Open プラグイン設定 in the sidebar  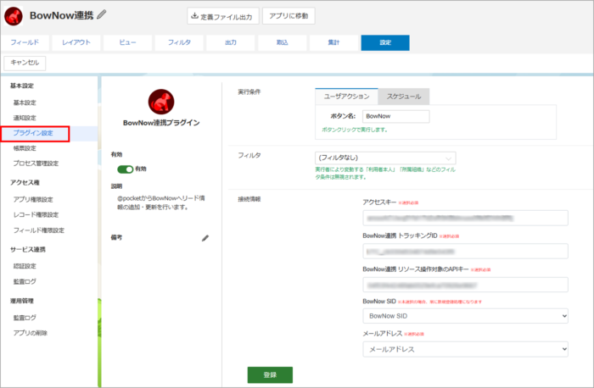[33, 133]
